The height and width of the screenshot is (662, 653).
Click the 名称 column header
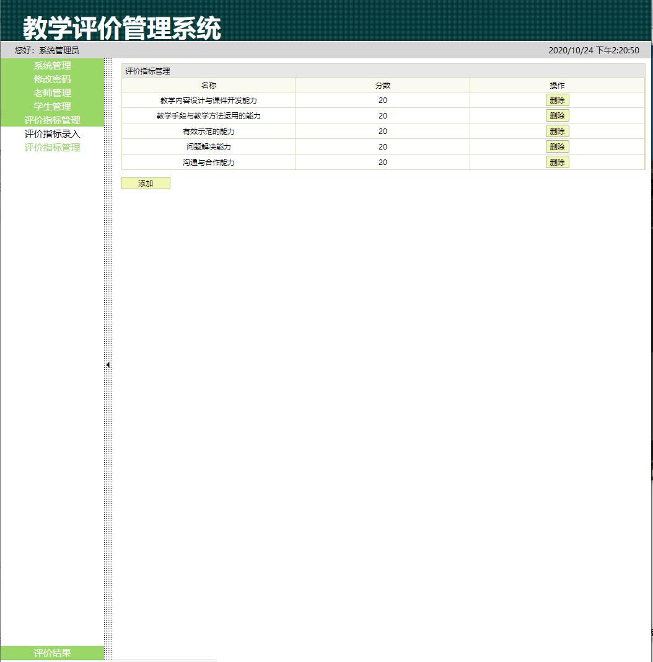click(x=209, y=84)
